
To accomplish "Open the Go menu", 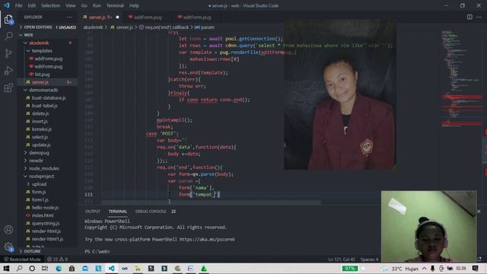I will [84, 5].
